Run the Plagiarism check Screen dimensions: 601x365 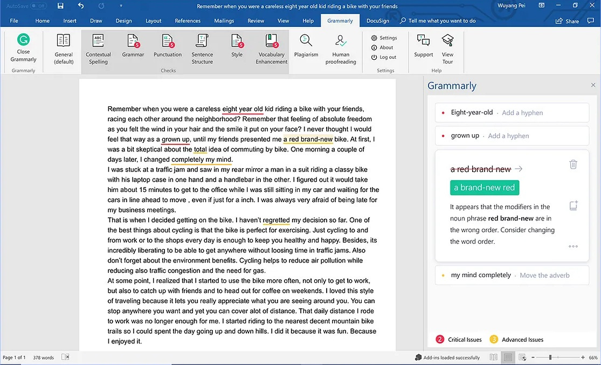point(306,46)
